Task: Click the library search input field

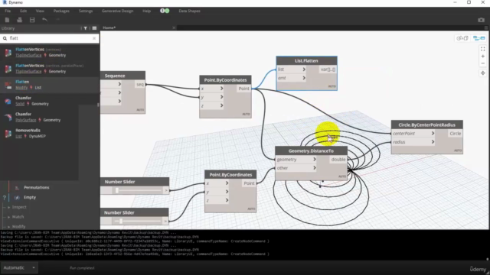Action: [x=50, y=38]
